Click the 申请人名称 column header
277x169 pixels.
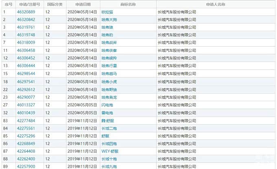(x=215, y=4)
